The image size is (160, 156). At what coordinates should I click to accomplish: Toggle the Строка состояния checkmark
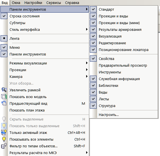pos(4,16)
